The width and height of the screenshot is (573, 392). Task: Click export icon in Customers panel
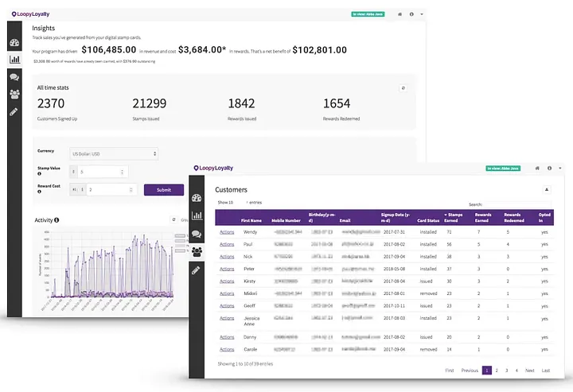pyautogui.click(x=547, y=189)
